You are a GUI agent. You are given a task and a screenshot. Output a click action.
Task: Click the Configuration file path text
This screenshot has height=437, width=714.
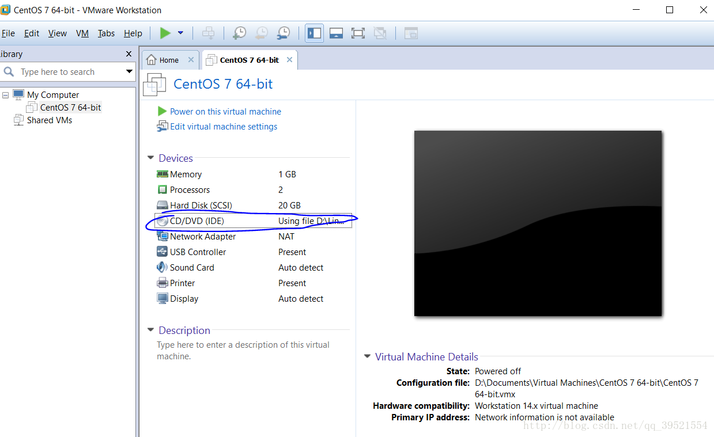click(x=587, y=389)
